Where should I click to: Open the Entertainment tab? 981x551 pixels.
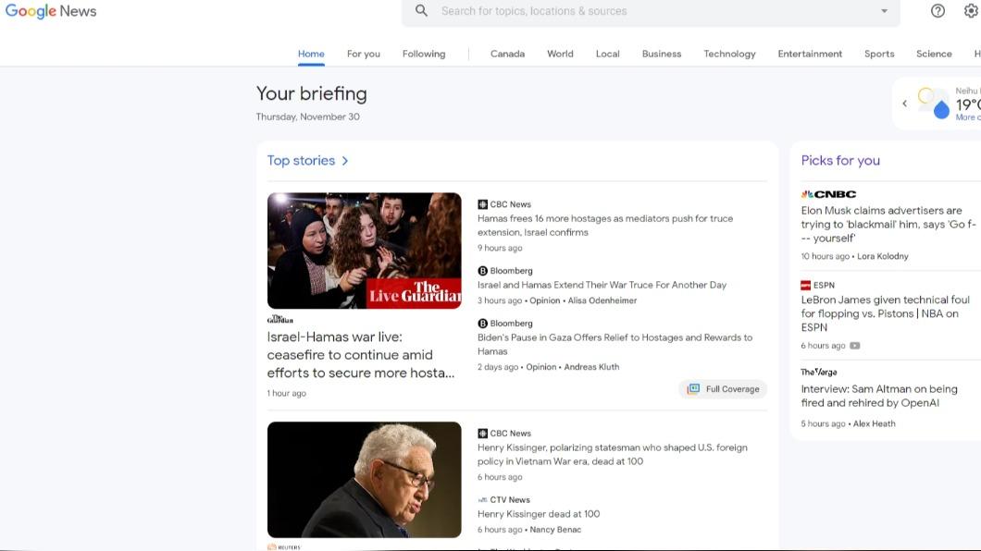pos(810,54)
